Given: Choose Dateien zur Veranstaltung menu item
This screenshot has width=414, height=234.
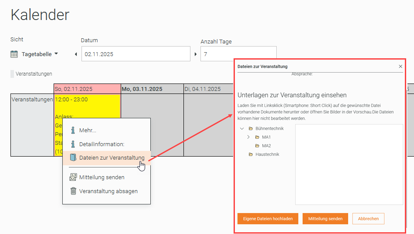Looking at the screenshot, I should click(112, 158).
